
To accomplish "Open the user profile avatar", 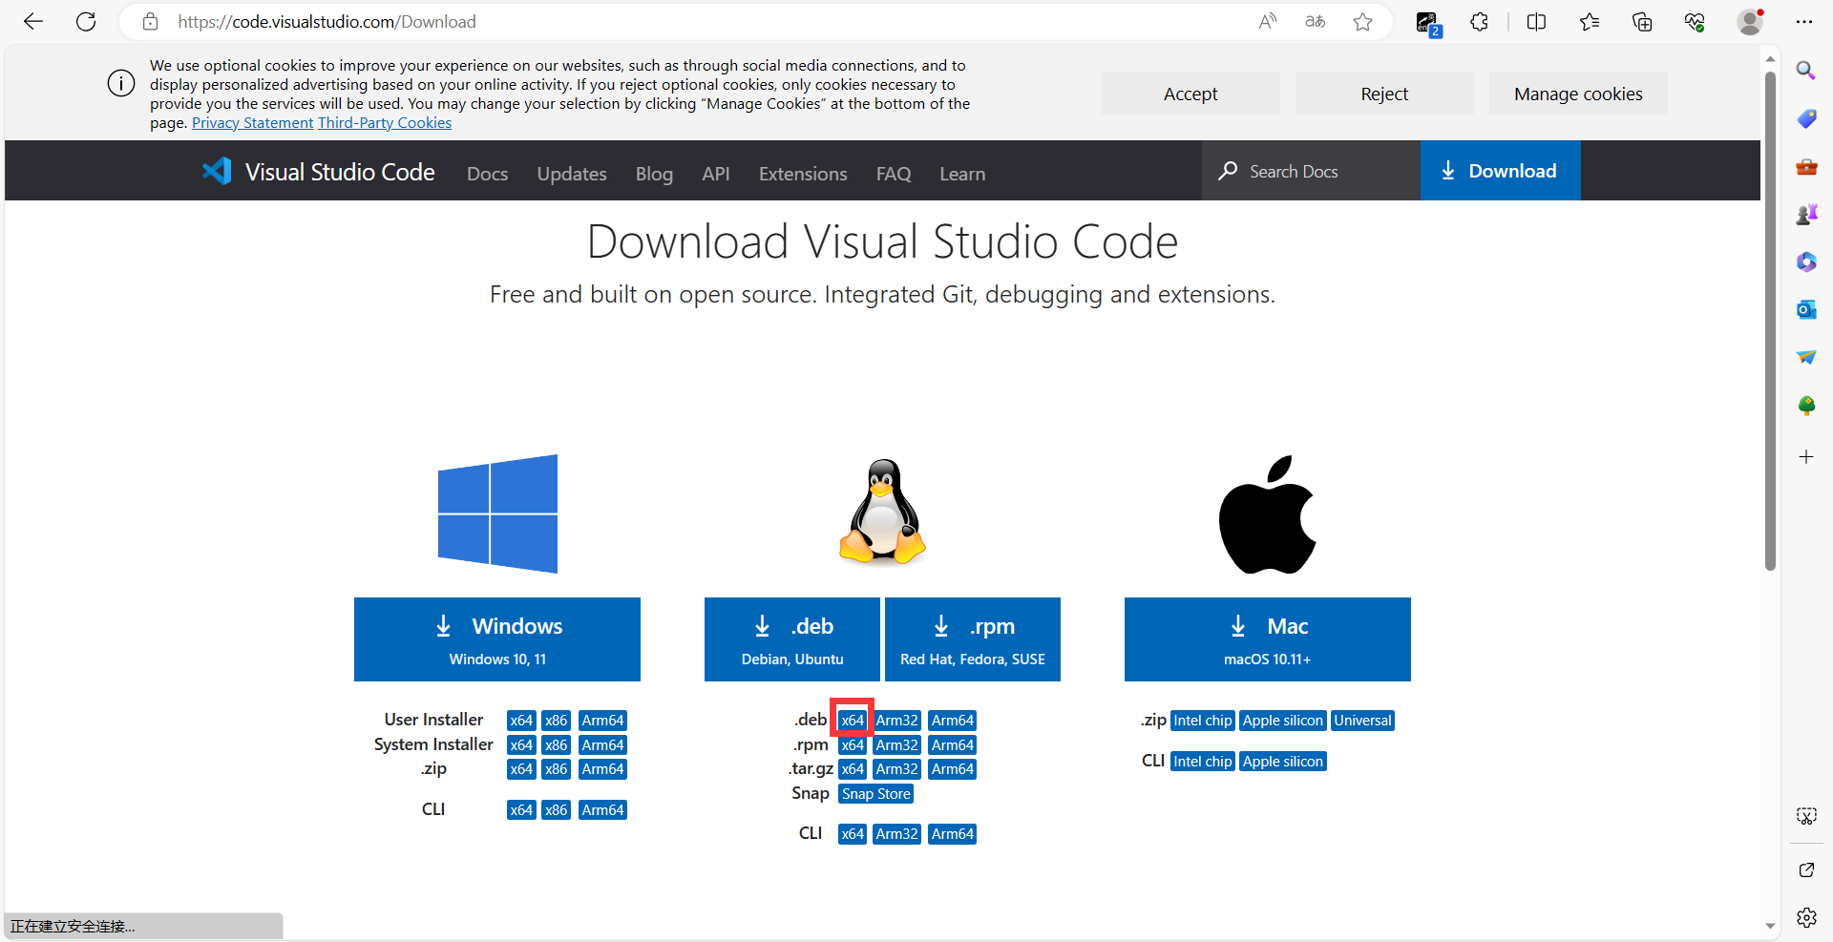I will [x=1750, y=22].
